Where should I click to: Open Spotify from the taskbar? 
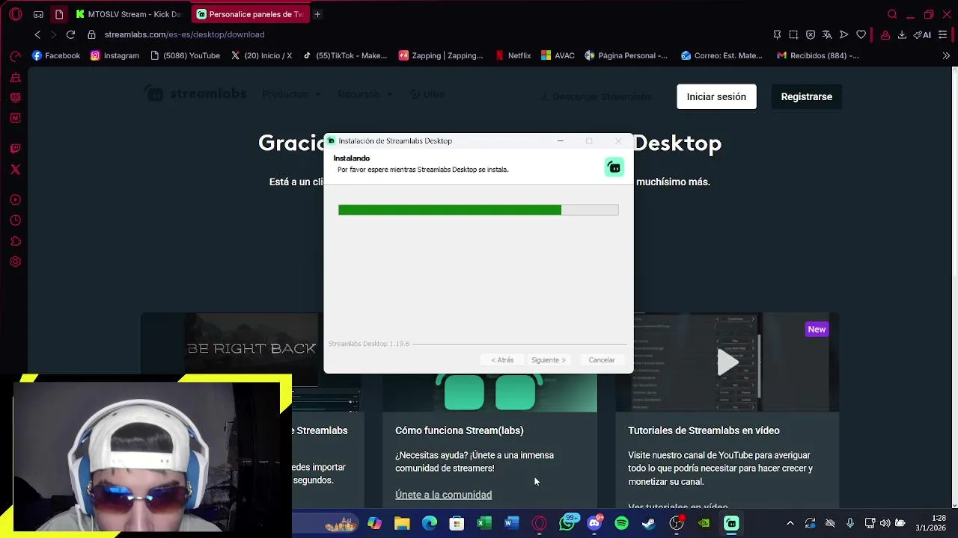621,524
